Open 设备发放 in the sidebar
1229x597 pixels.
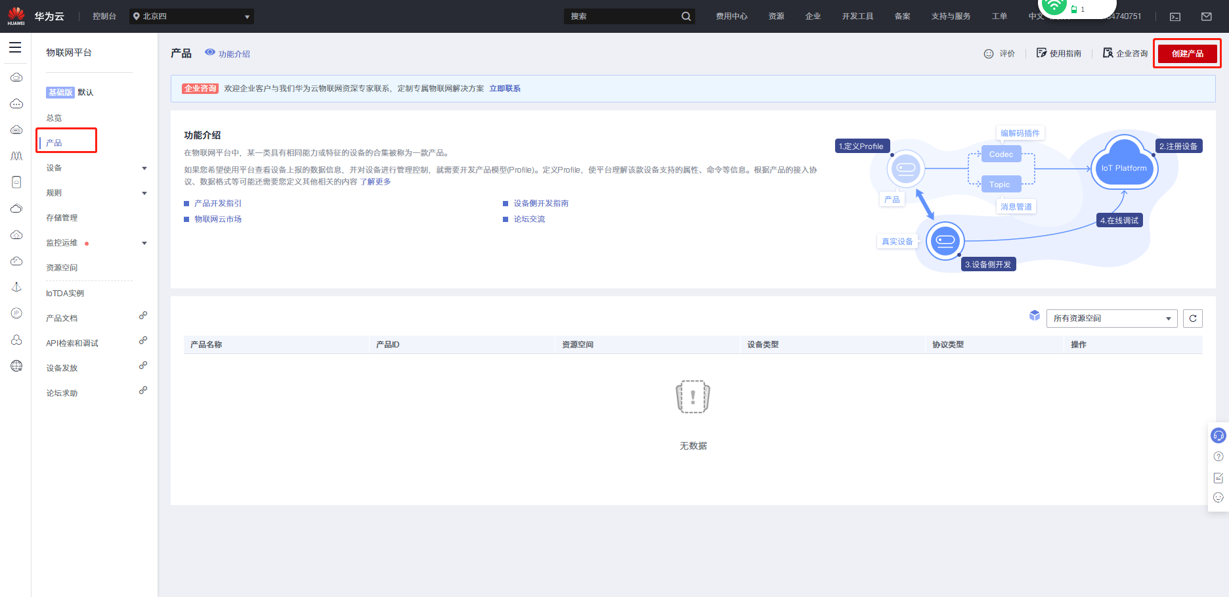[x=62, y=368]
